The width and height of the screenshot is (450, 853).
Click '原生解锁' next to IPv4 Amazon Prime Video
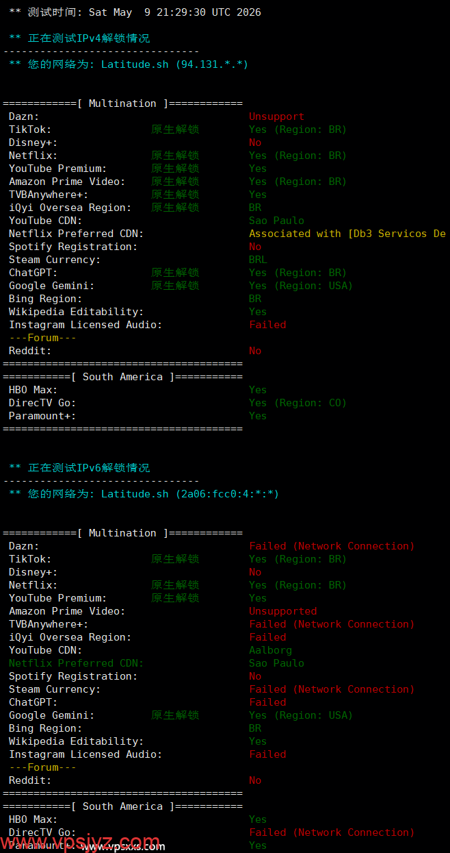(x=175, y=182)
